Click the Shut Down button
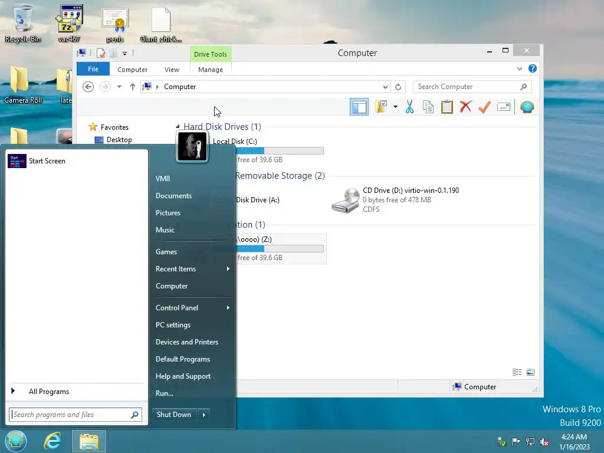 click(174, 415)
